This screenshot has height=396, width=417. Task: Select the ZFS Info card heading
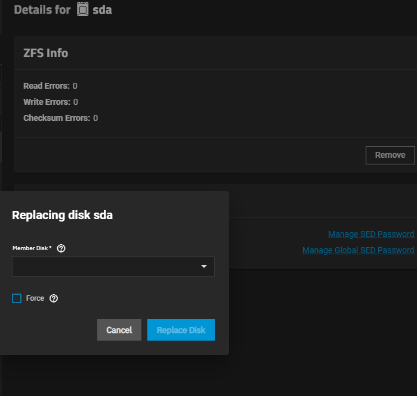(x=45, y=53)
